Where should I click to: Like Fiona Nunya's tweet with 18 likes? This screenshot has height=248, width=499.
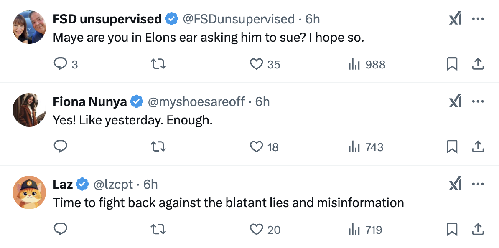[x=256, y=147]
